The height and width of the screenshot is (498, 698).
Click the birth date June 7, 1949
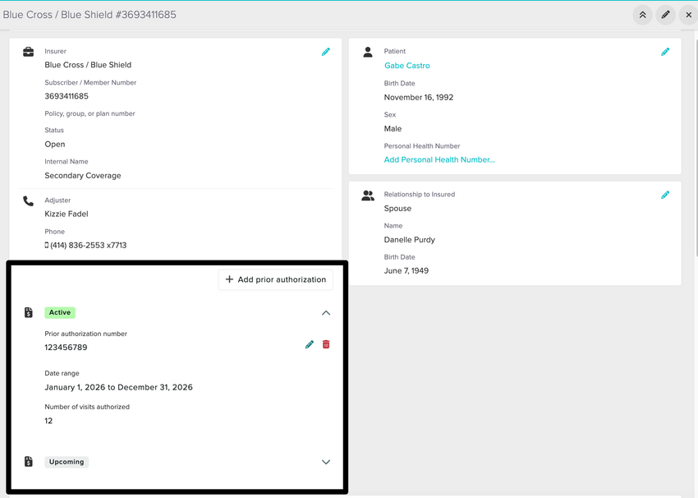[406, 271]
